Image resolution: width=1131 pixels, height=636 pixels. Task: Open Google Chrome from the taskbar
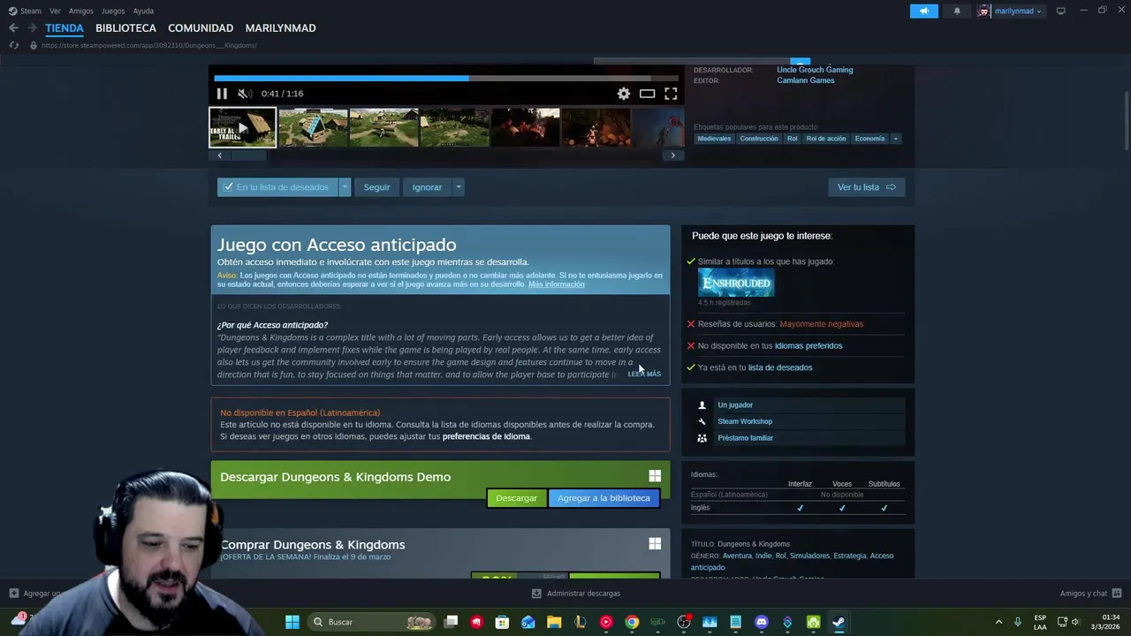click(632, 622)
